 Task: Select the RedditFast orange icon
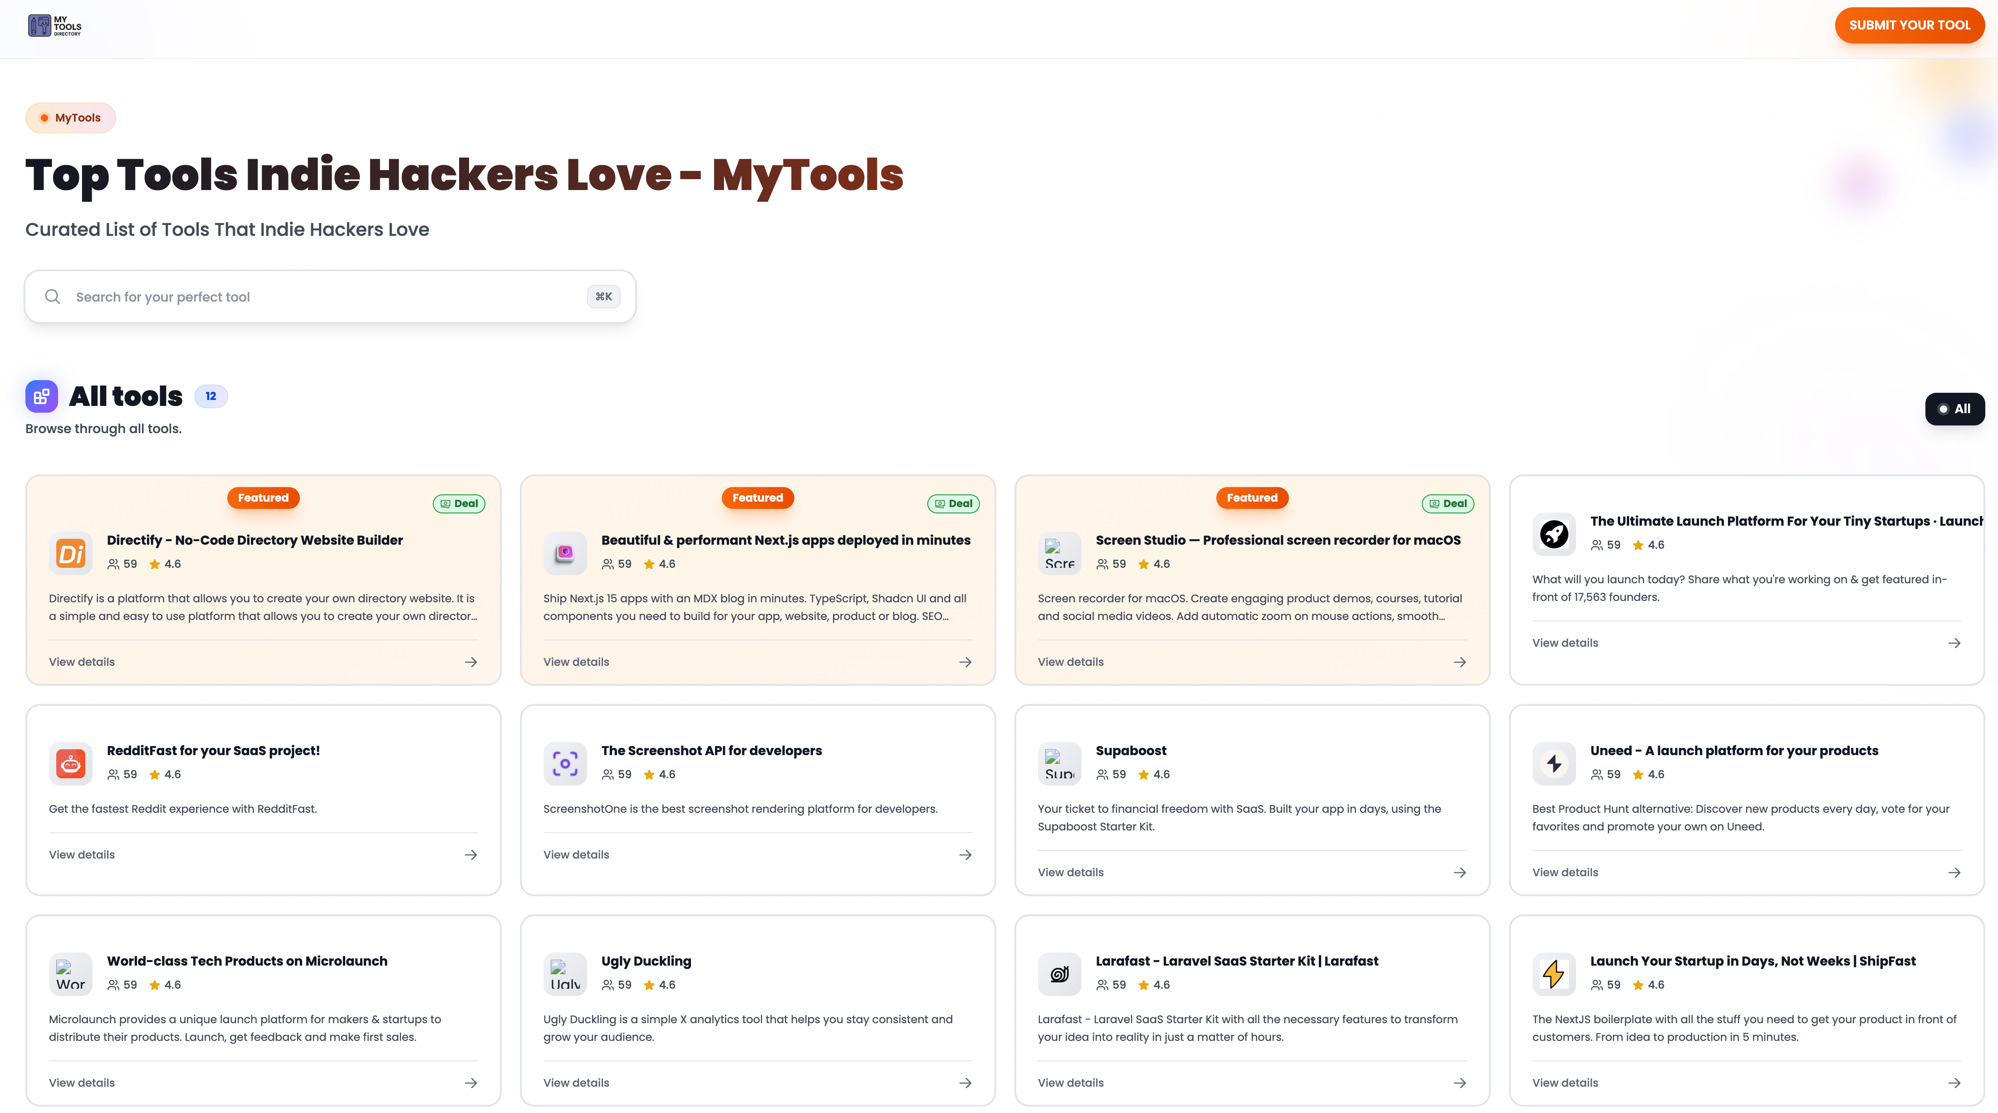click(x=71, y=763)
